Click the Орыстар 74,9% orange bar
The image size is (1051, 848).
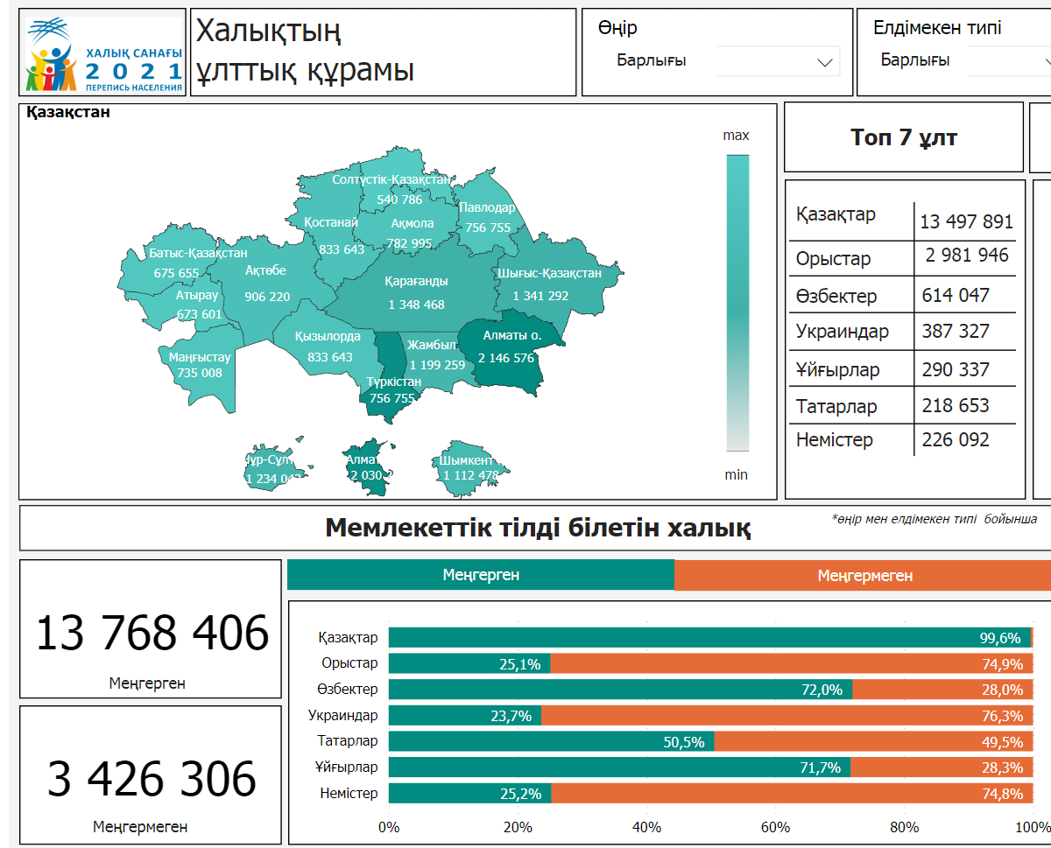[x=791, y=663]
